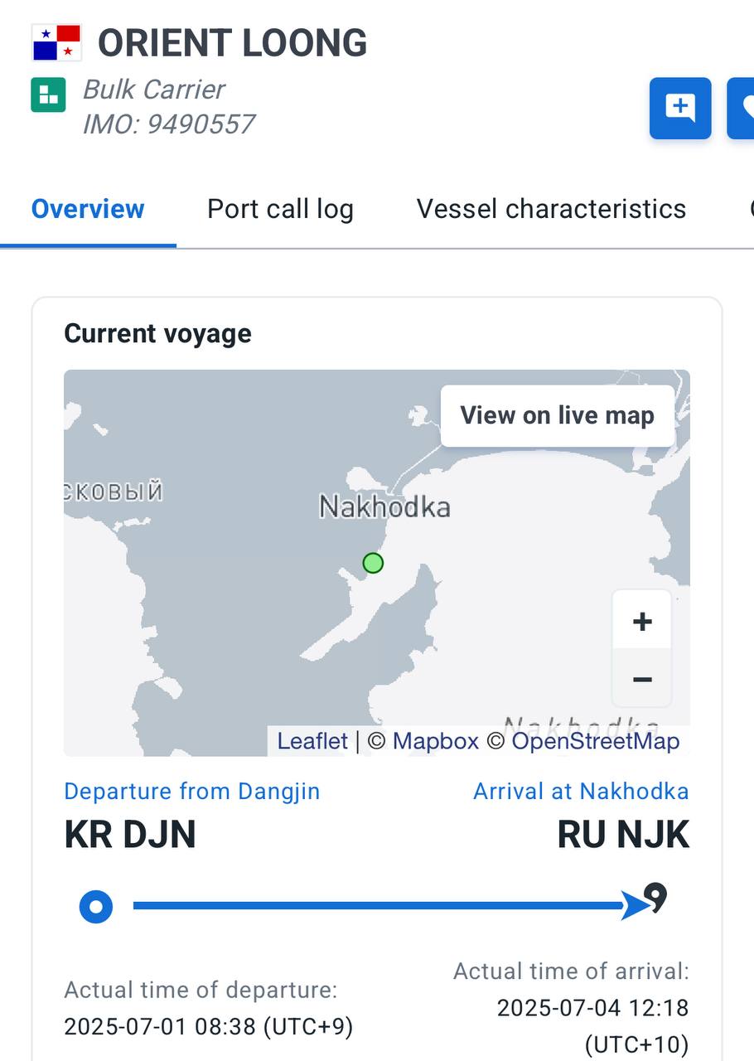This screenshot has width=754, height=1061.
Task: Open the add note button with plus
Action: pos(680,108)
